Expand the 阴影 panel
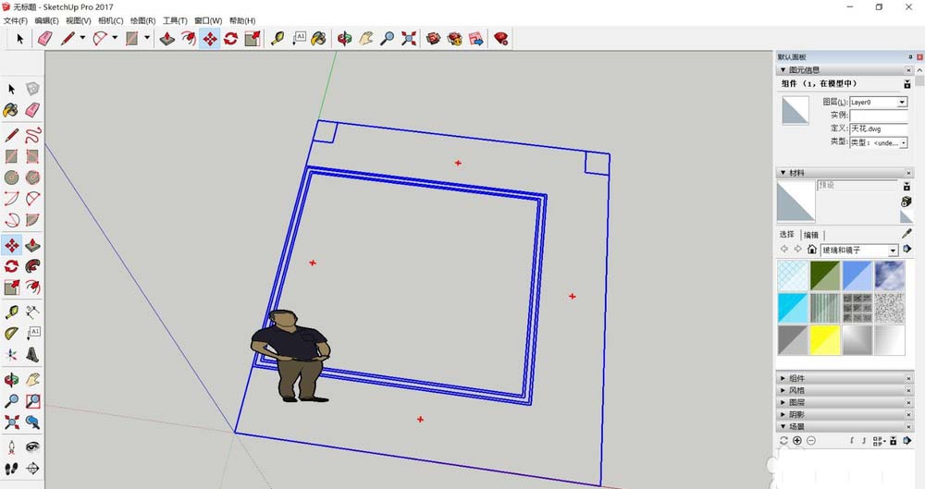The height and width of the screenshot is (489, 925). [x=797, y=414]
